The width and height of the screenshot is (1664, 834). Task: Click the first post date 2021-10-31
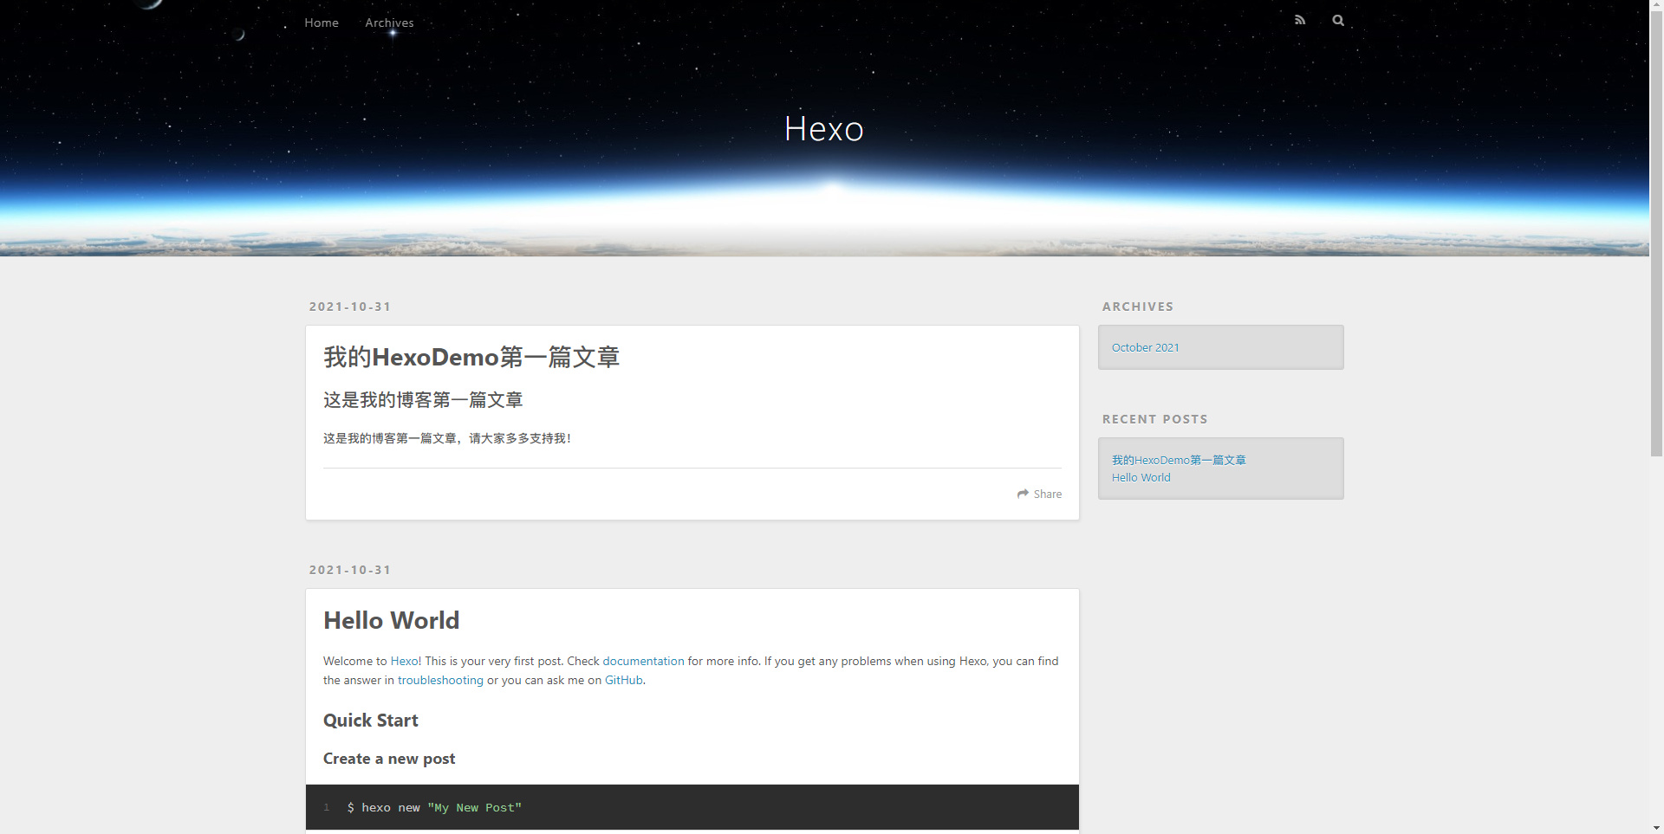click(x=350, y=307)
